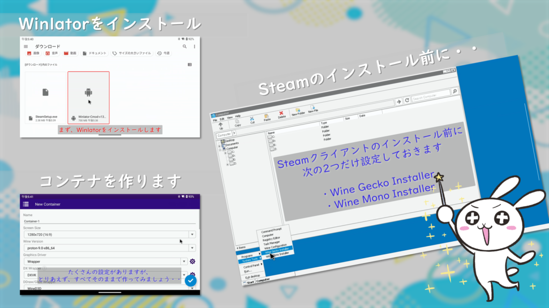The height and width of the screenshot is (308, 549).
Task: Select the 今週 filter chip
Action: click(164, 53)
